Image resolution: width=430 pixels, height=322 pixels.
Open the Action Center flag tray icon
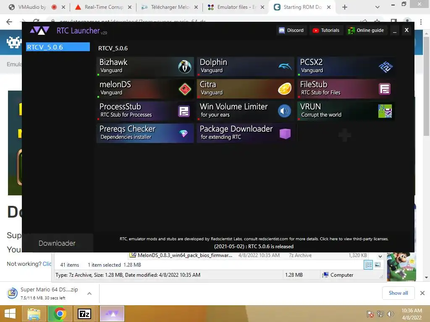[370, 314]
